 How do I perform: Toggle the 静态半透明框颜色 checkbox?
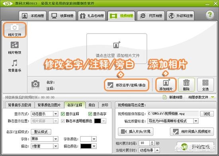(63, 121)
